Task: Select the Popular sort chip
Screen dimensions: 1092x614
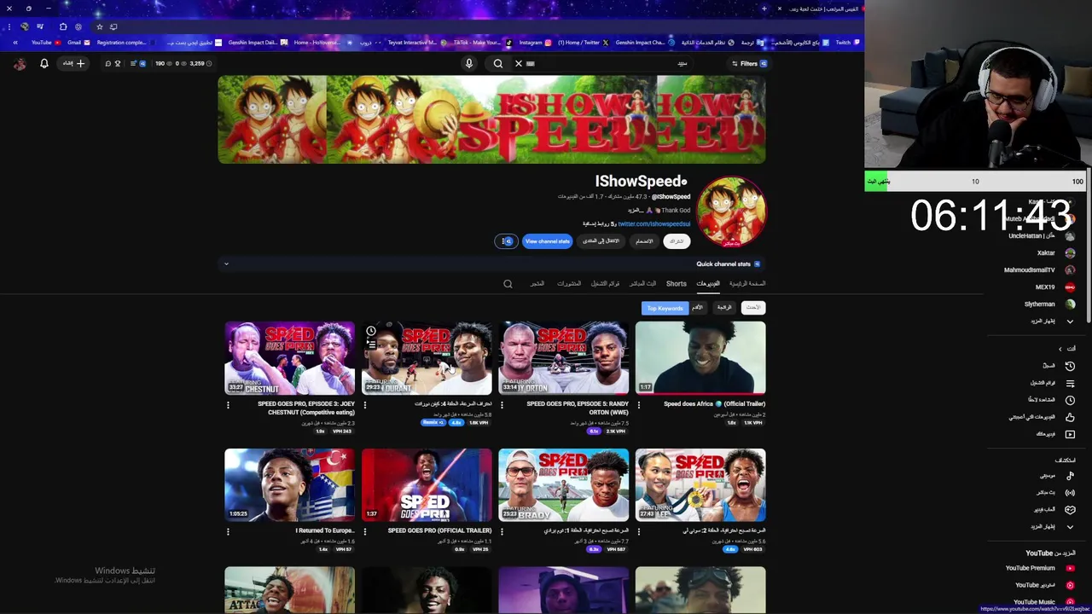Action: tap(724, 308)
